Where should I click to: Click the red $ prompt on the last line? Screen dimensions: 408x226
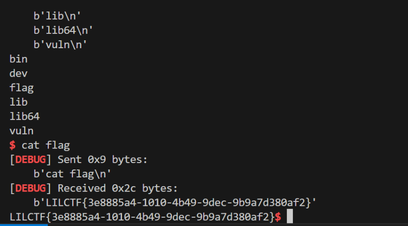click(x=278, y=216)
